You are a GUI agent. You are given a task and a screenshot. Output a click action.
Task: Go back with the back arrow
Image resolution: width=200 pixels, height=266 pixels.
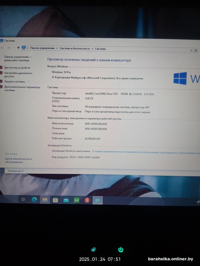tap(2, 48)
